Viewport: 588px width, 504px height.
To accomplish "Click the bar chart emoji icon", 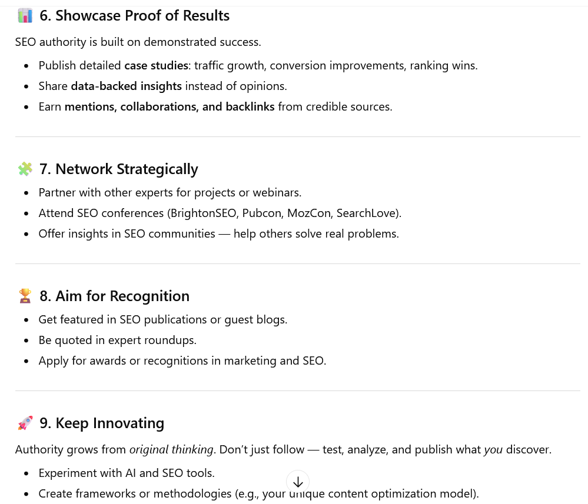I will point(25,16).
